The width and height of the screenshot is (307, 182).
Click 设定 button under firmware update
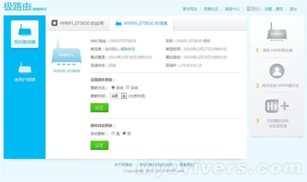tap(99, 108)
